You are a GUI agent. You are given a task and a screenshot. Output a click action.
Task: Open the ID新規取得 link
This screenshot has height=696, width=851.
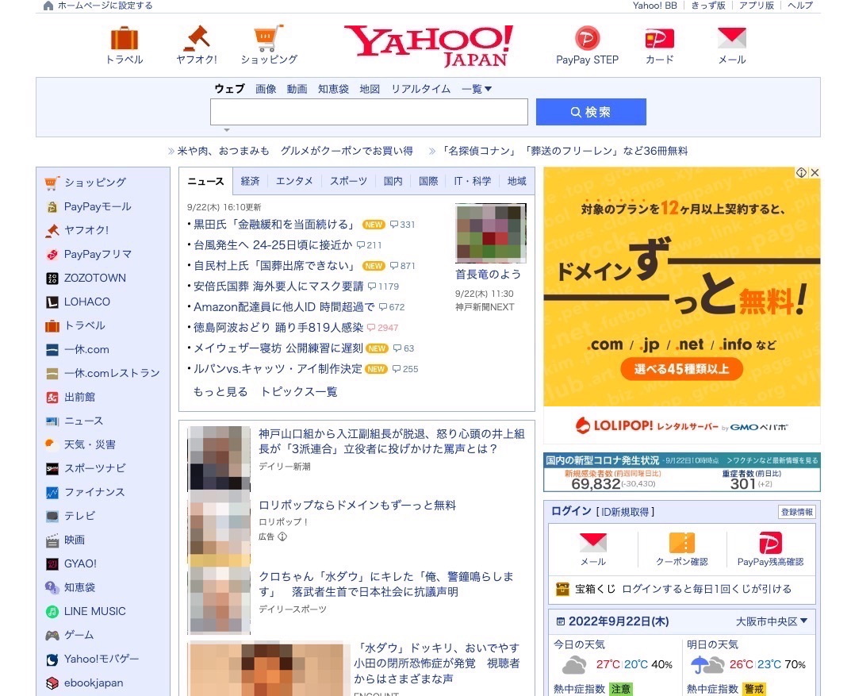(625, 512)
